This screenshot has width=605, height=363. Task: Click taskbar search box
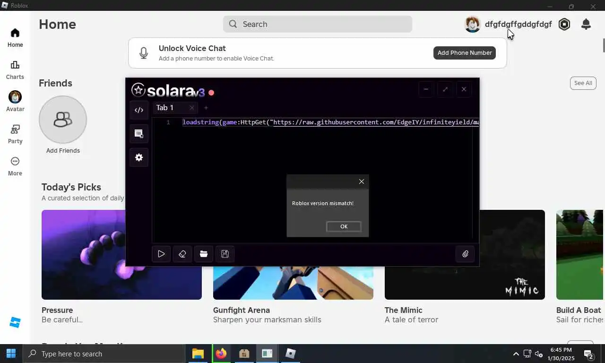pyautogui.click(x=104, y=354)
